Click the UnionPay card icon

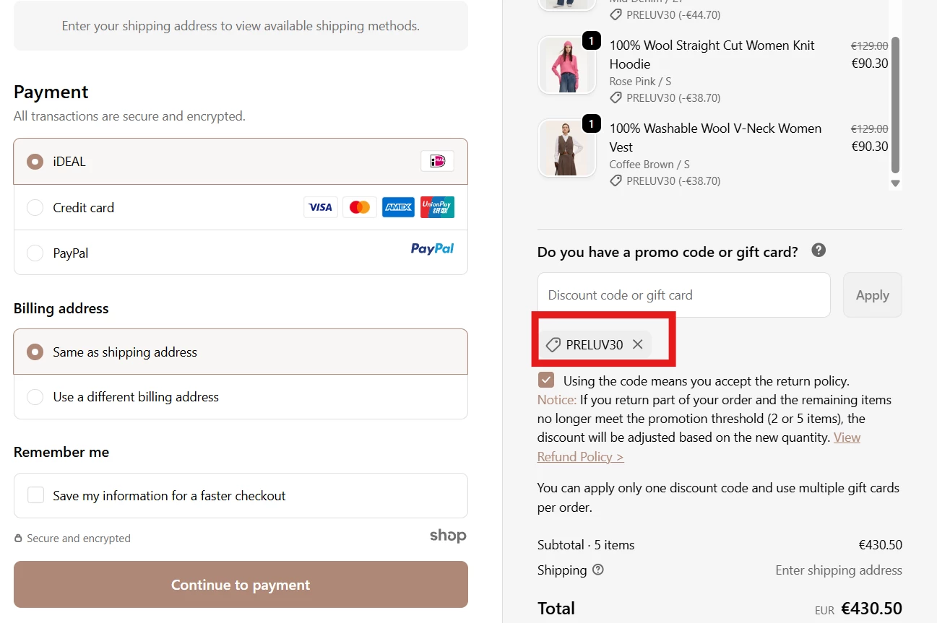point(436,207)
